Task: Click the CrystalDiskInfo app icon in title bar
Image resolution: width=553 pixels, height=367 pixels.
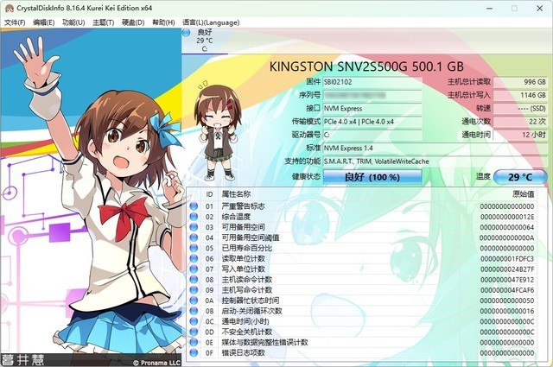Action: click(9, 8)
